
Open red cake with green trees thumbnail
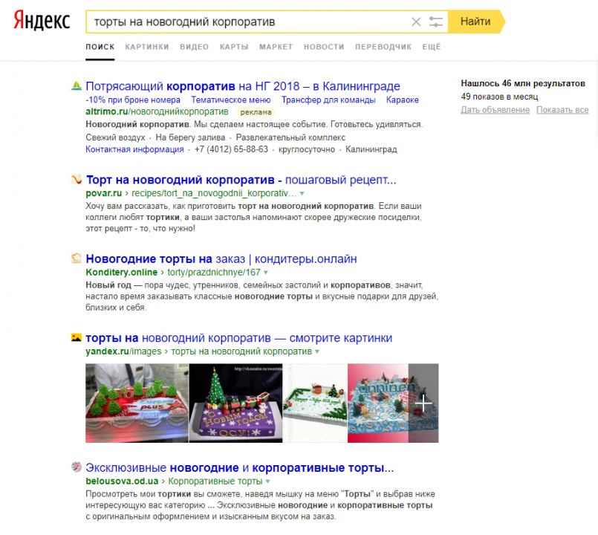point(137,403)
